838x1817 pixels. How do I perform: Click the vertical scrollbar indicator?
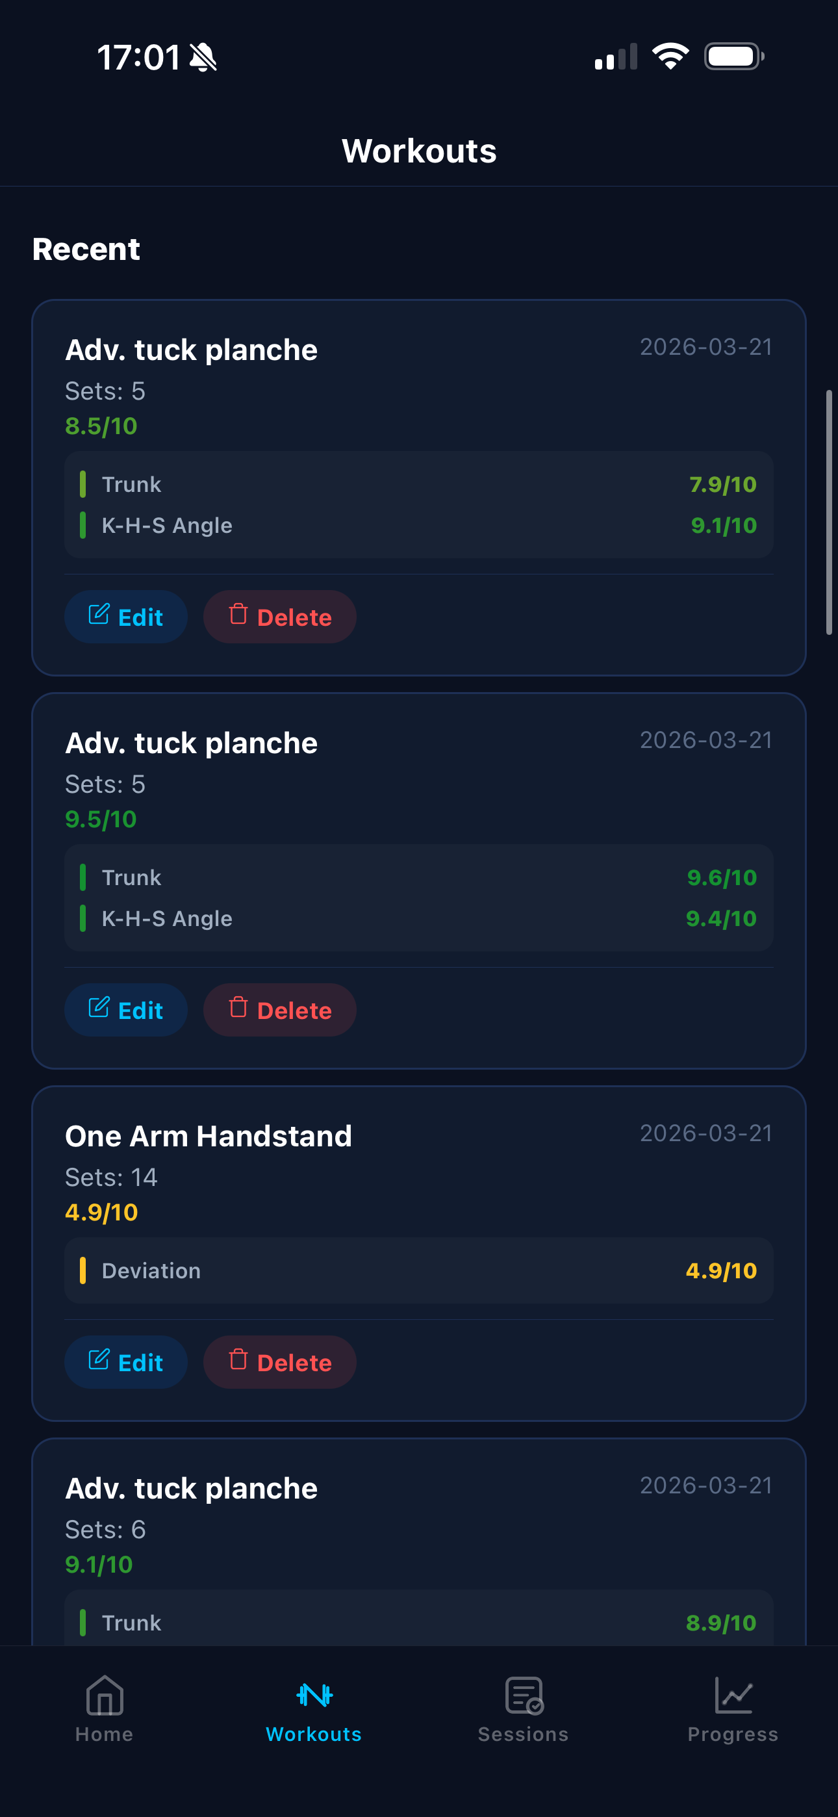[829, 512]
